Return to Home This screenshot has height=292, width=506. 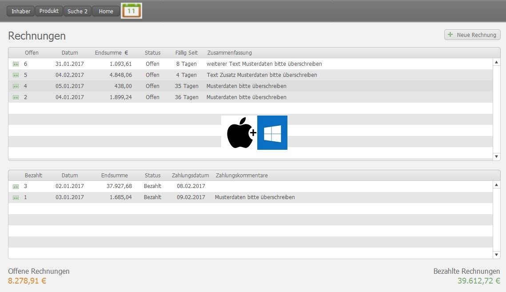coord(106,11)
